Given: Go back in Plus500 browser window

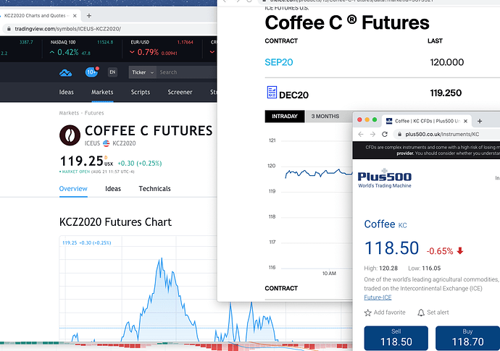Looking at the screenshot, I should (361, 134).
